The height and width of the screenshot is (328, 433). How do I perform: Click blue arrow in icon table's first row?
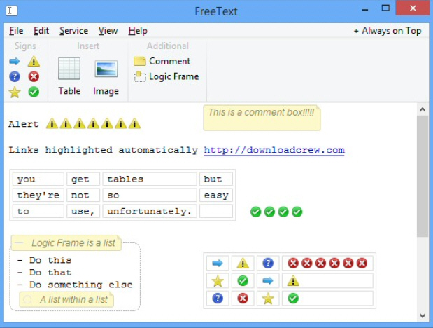(218, 263)
